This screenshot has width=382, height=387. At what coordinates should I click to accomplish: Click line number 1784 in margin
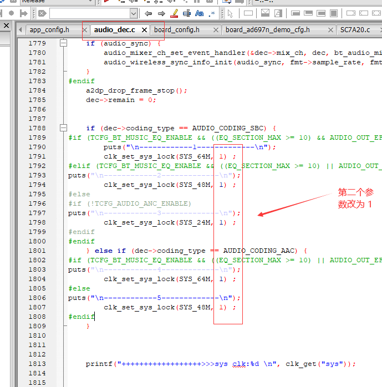point(37,90)
